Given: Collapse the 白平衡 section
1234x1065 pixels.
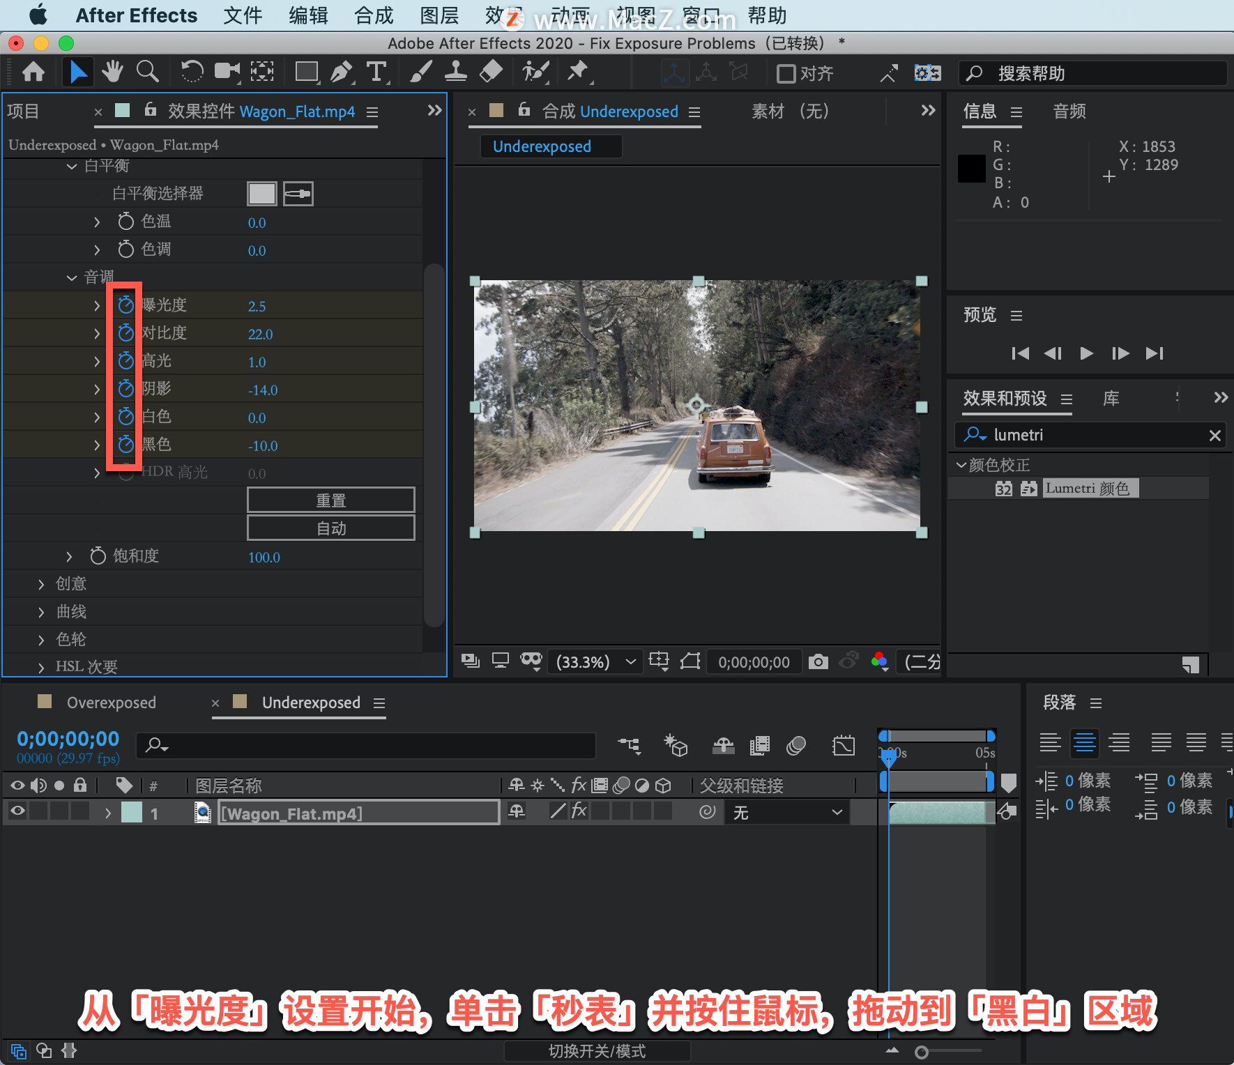Looking at the screenshot, I should click(71, 167).
